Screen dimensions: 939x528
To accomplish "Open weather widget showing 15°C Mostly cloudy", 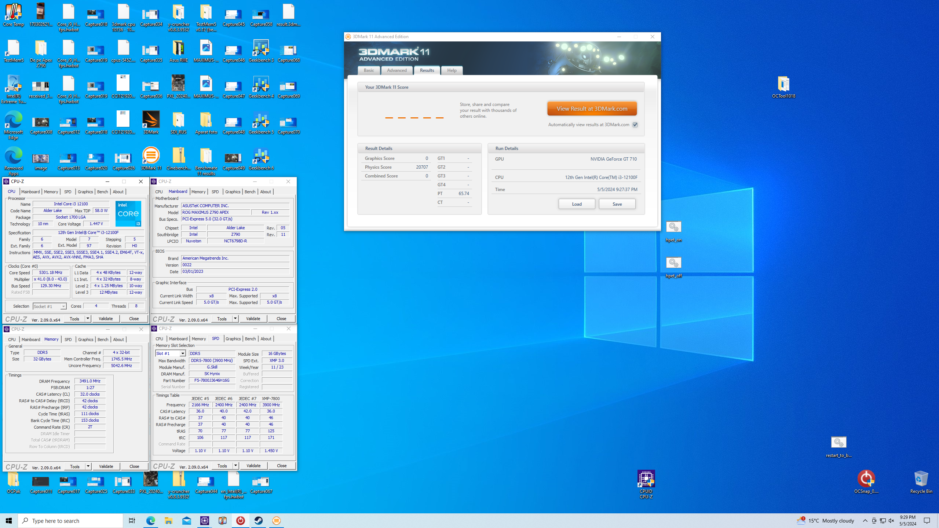I will [x=825, y=521].
